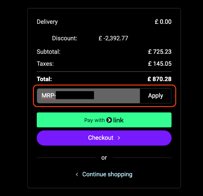Click the MRP- prefix text in the promo field
The image size is (203, 196).
pos(49,96)
